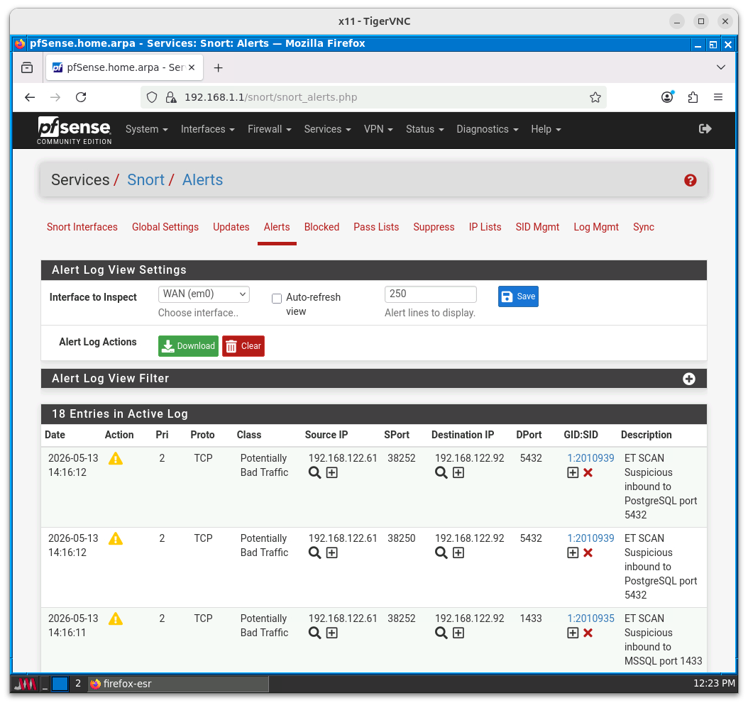List all tabs chevron in Firefox
This screenshot has width=748, height=705.
click(721, 67)
